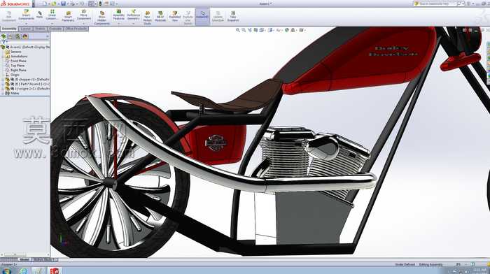Click the Take Snapshot tool
Image resolution: width=490 pixels, height=274 pixels.
(233, 16)
